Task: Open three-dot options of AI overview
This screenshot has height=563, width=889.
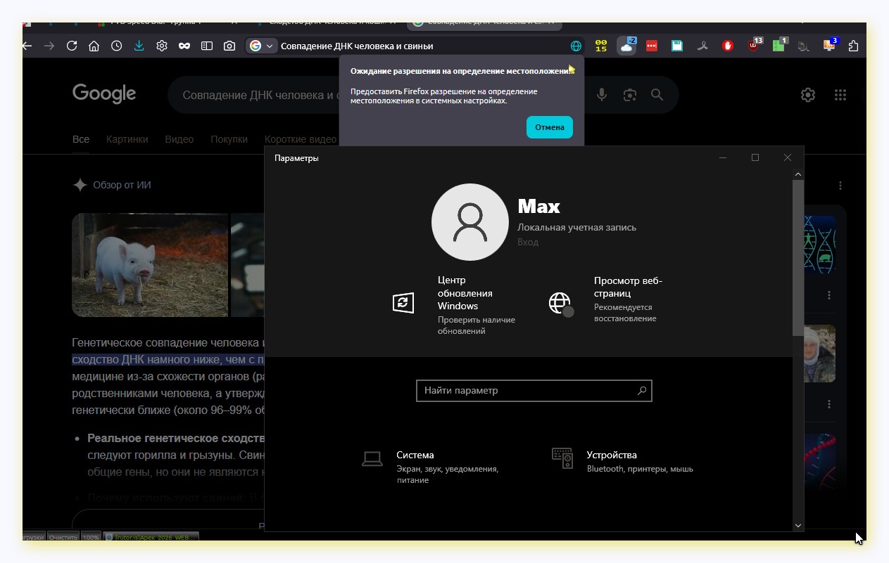Action: point(840,186)
